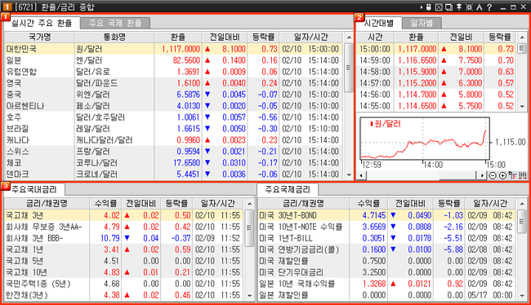Click the chart horizontal scrollbar thumb
The height and width of the screenshot is (305, 531).
point(457,175)
